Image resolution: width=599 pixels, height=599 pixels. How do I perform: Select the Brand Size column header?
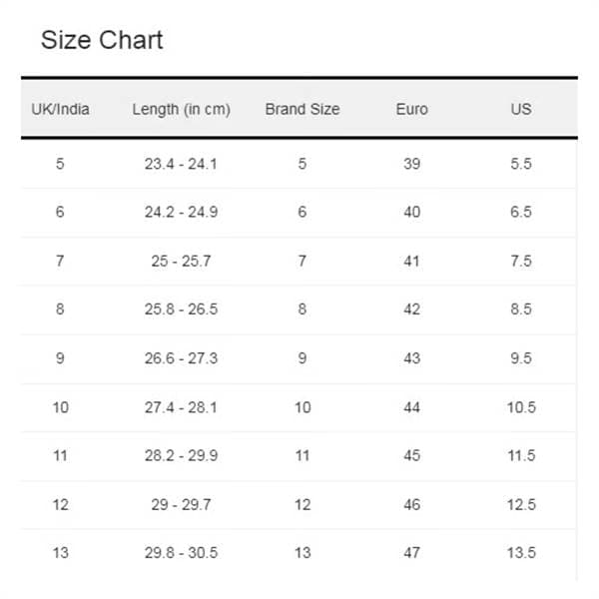tap(301, 109)
